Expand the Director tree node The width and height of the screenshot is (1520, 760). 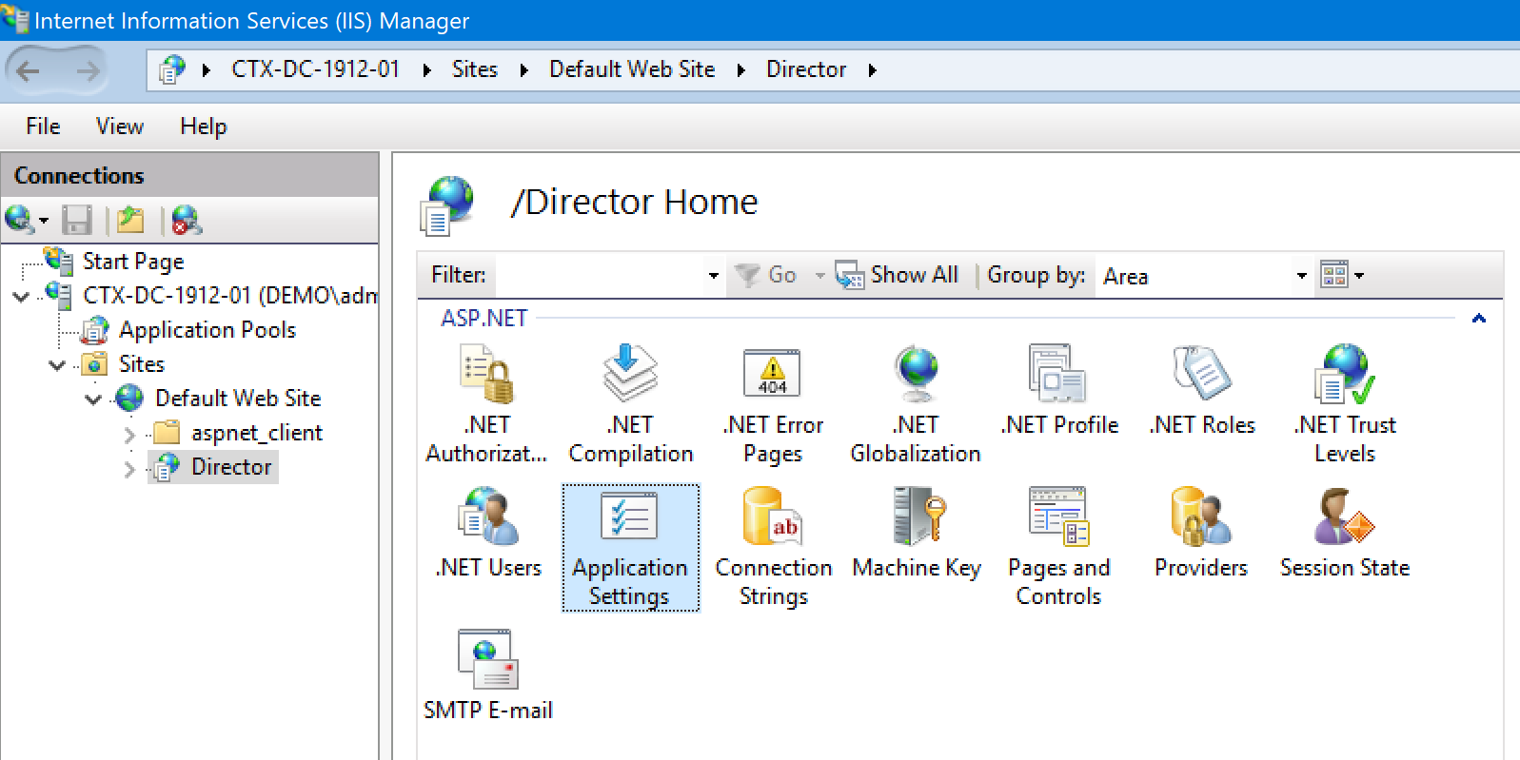point(129,468)
